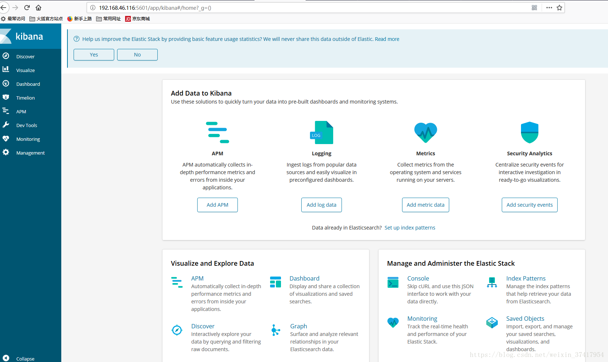Open the 最常访问 bookmarks menu

pos(13,19)
